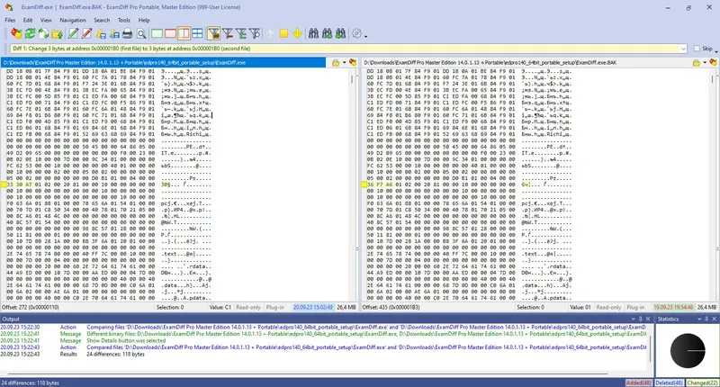This screenshot has width=720, height=387.
Task: Open the Statistics panel position dropdown arrow
Action: (x=700, y=319)
